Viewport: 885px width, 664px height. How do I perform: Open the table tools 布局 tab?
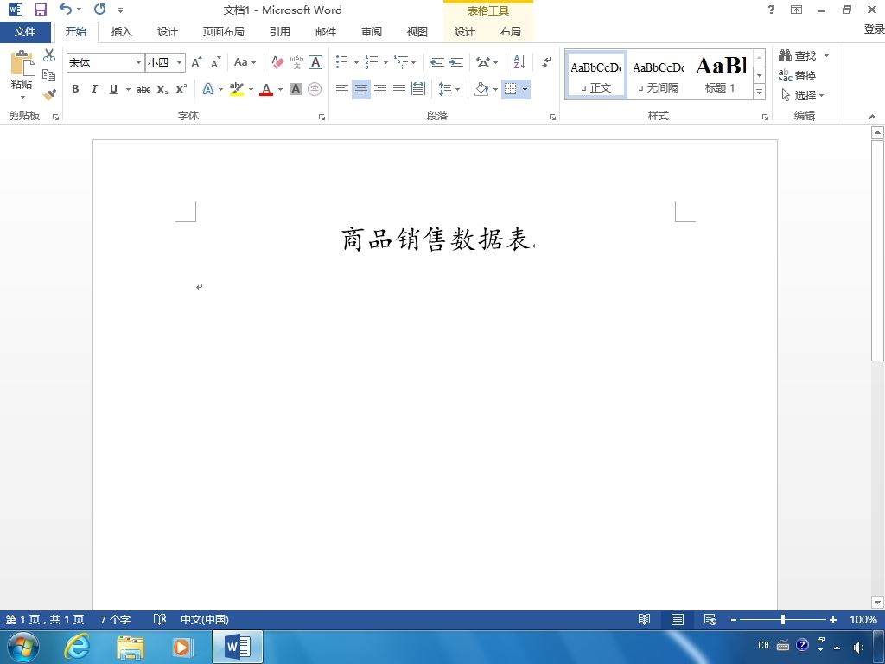[x=510, y=32]
